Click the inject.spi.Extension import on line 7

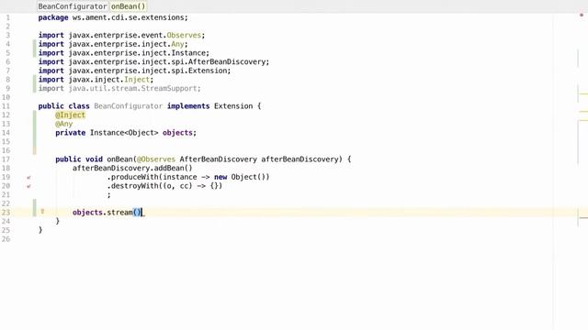pyautogui.click(x=135, y=71)
